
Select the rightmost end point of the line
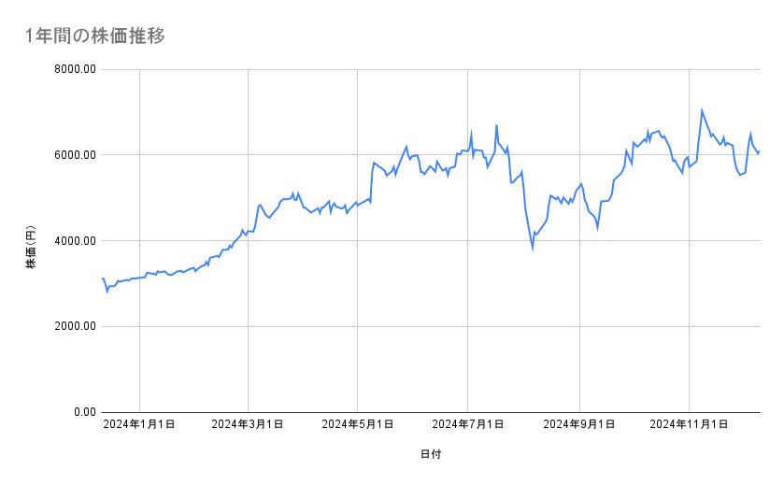tap(760, 151)
